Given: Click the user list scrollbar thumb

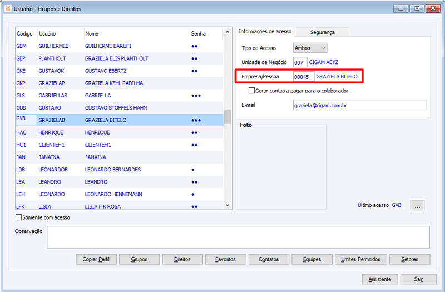Looking at the screenshot, I should click(x=228, y=117).
